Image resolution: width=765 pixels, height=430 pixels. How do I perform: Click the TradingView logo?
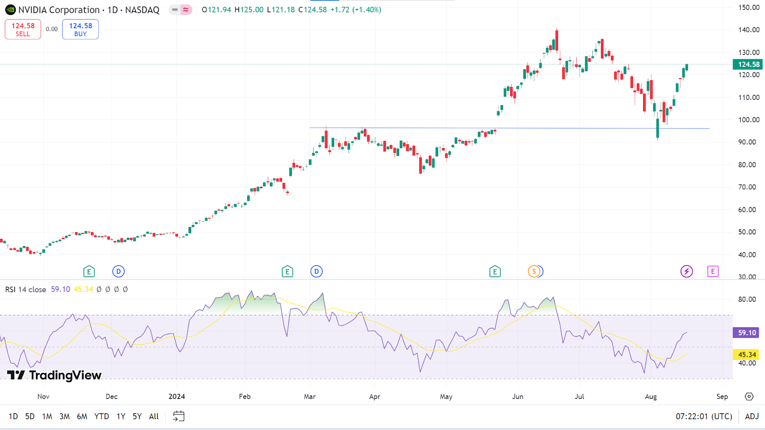coord(54,375)
